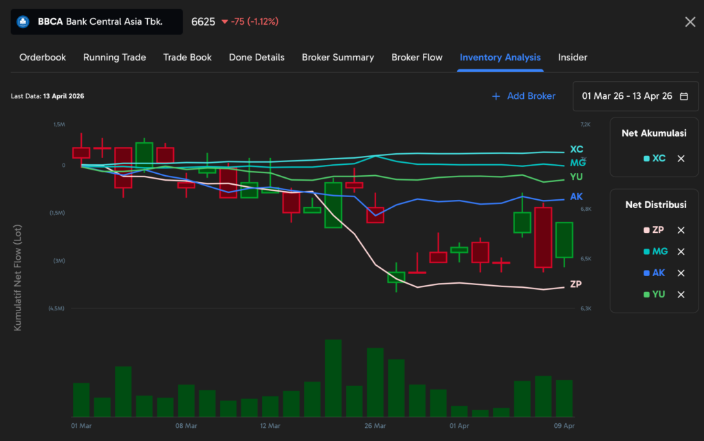Click the tallest volume bar in histogram
Screen dimensions: 704x441
click(333, 378)
